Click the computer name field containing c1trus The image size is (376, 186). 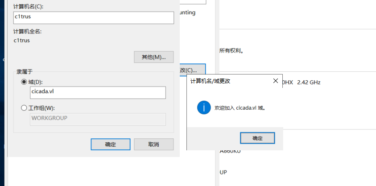pos(94,18)
